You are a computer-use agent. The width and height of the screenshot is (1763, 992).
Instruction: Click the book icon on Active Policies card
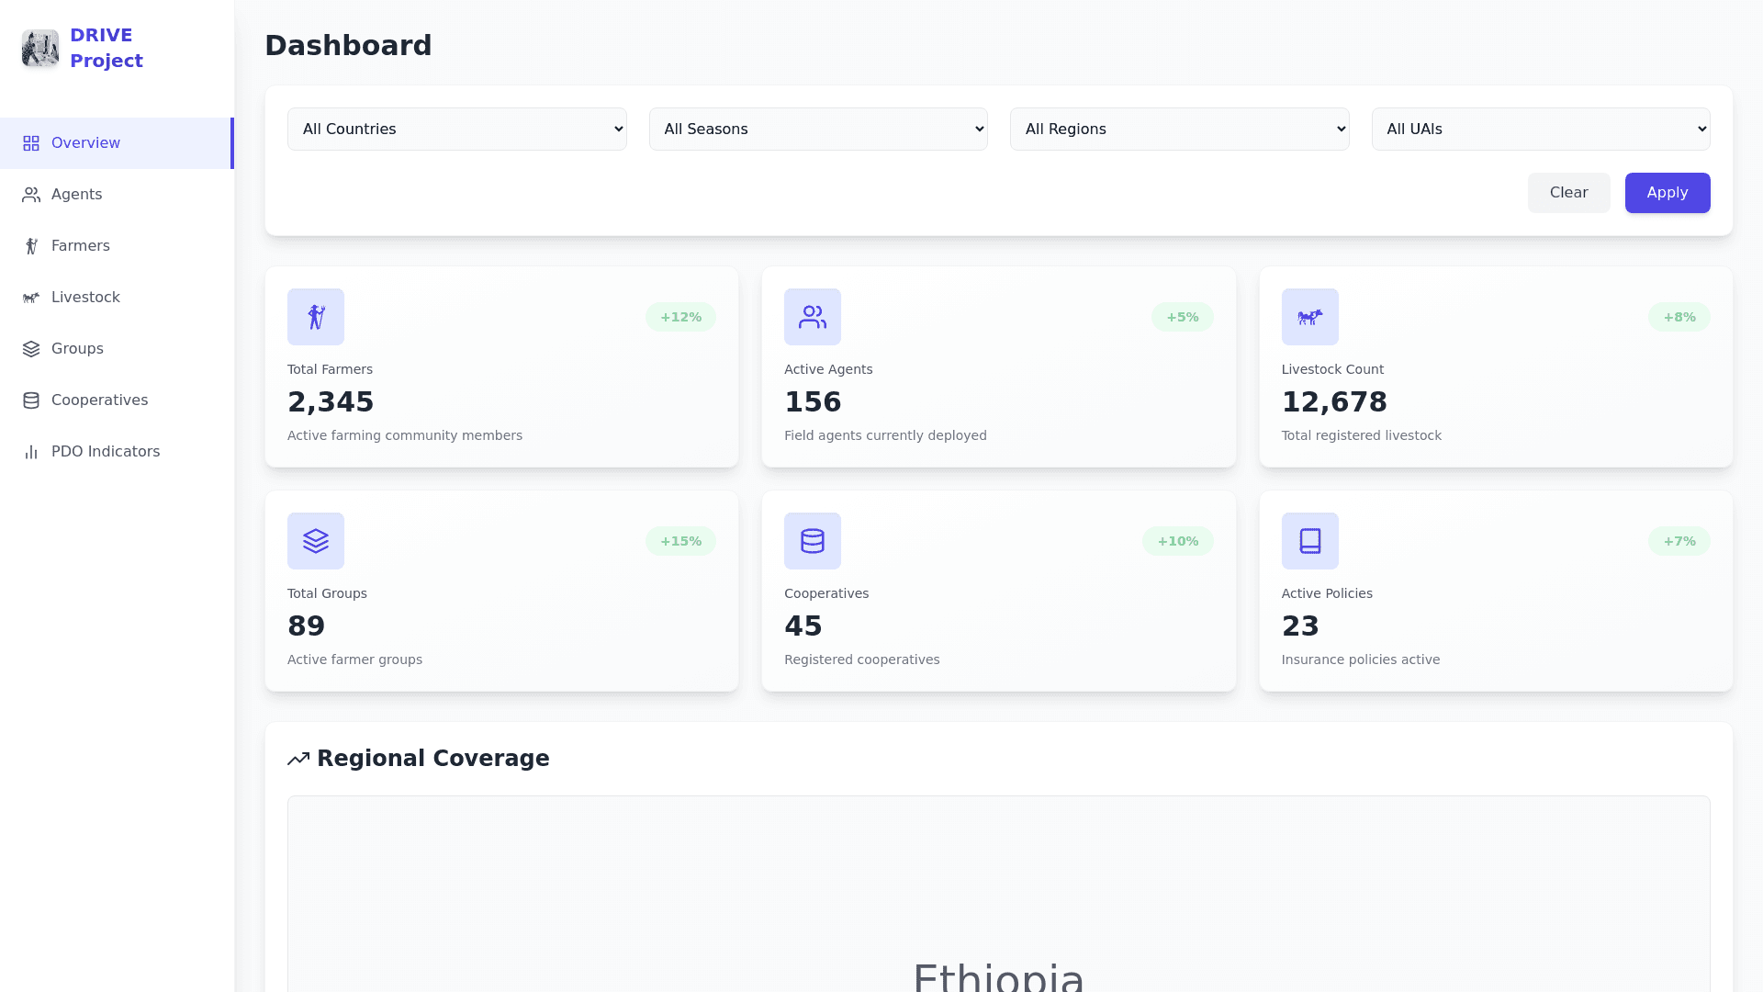click(x=1309, y=541)
